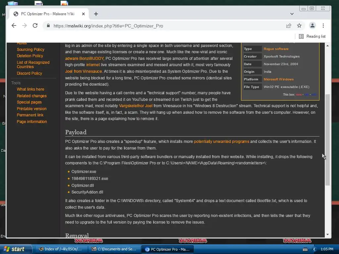Open Vargskelethor Joel link
This screenshot has height=254, width=339.
[136, 106]
